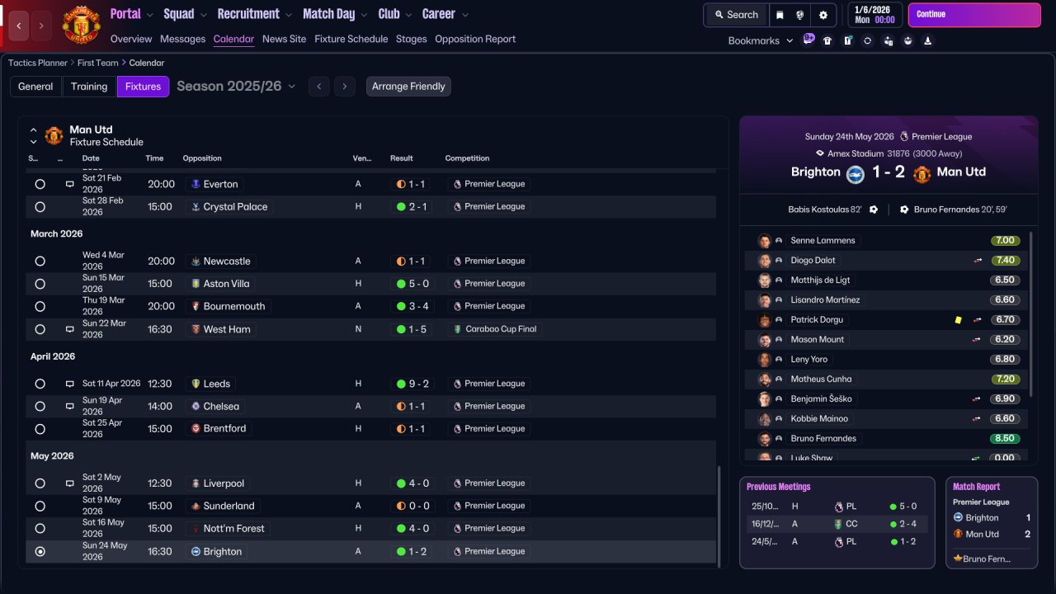Screen dimensions: 1056x594
Task: Click the circular arrows bookmark icon
Action: pyautogui.click(x=867, y=40)
